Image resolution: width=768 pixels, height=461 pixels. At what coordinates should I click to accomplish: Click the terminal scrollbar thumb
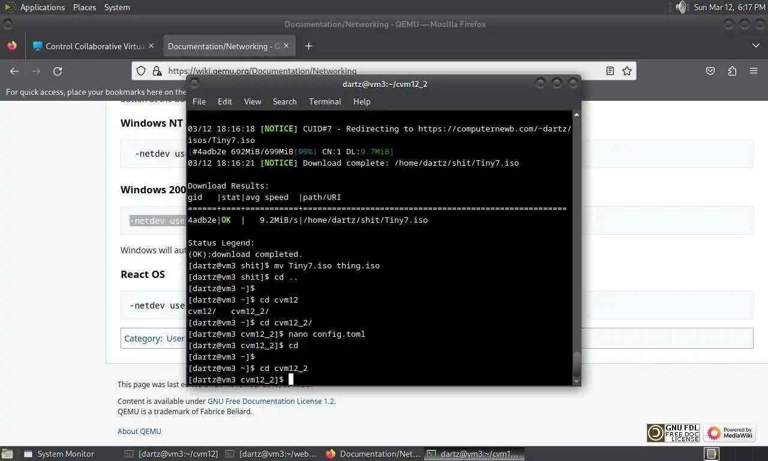point(577,363)
